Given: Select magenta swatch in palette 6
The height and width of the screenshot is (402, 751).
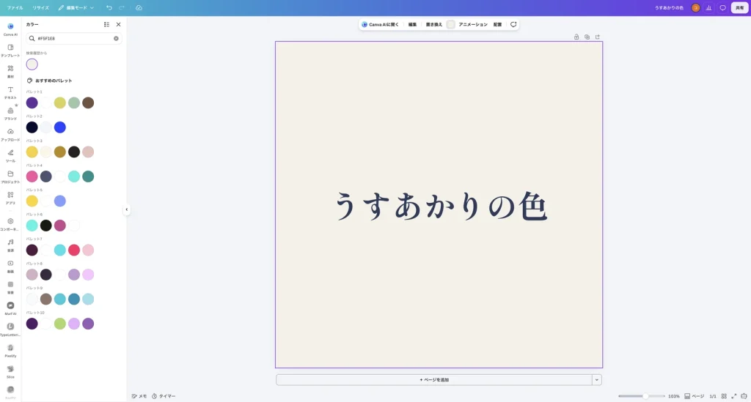Looking at the screenshot, I should click(60, 226).
